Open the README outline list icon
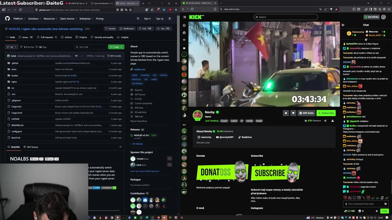The width and height of the screenshot is (392, 220). (120, 147)
